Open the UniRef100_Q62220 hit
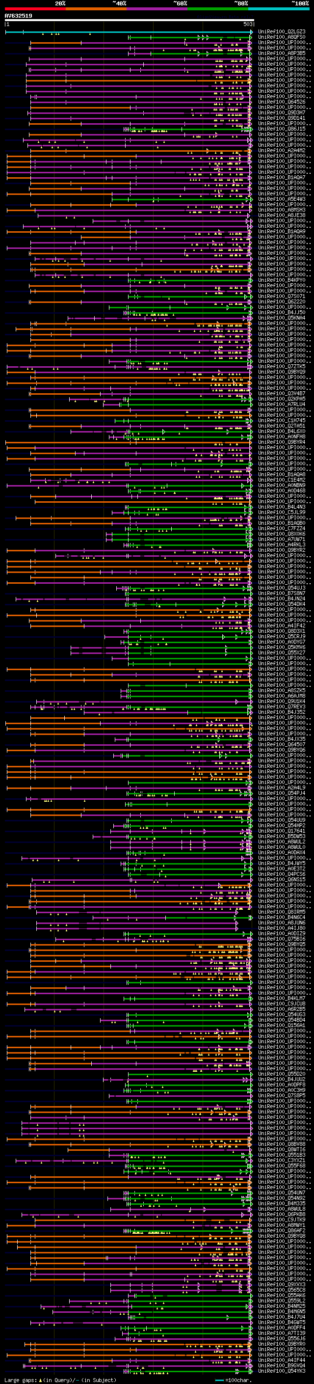Viewport: 314px width, 1384px height. coord(281,302)
